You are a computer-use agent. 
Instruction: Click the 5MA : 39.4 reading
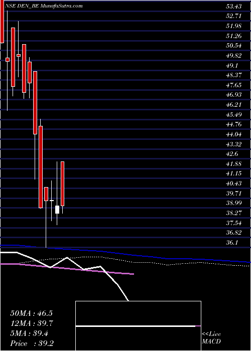(29, 333)
